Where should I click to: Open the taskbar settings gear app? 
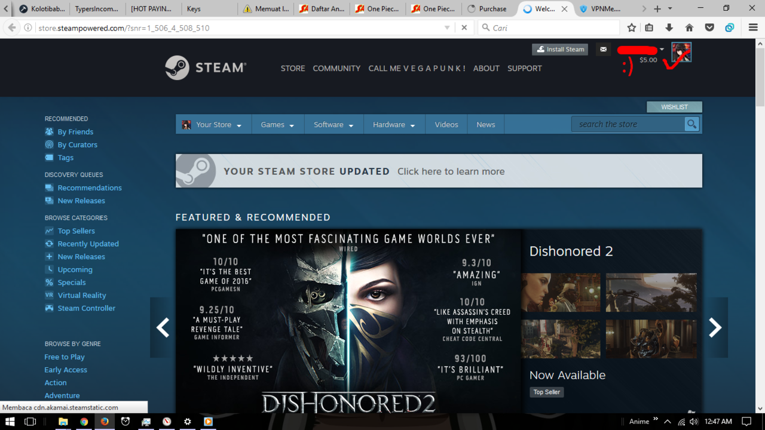click(188, 421)
